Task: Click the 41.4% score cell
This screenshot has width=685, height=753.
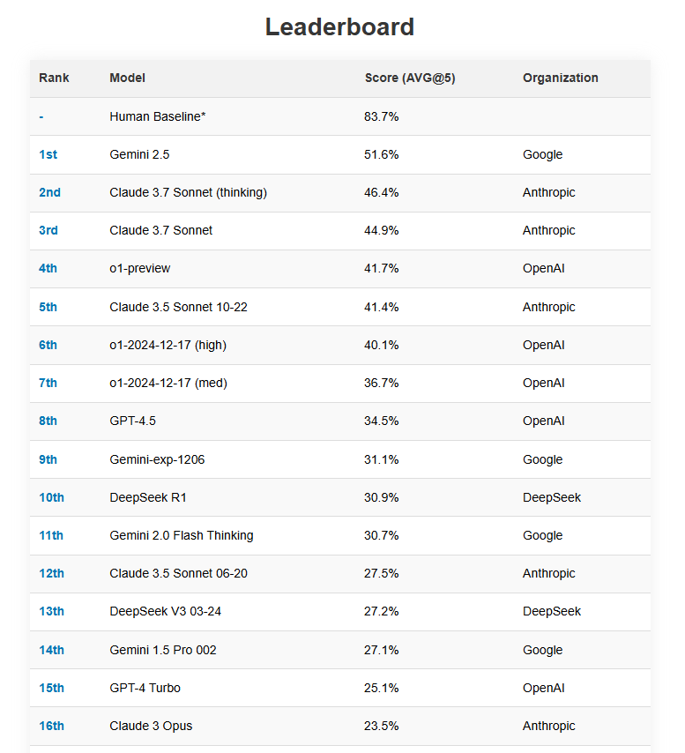Action: tap(381, 308)
